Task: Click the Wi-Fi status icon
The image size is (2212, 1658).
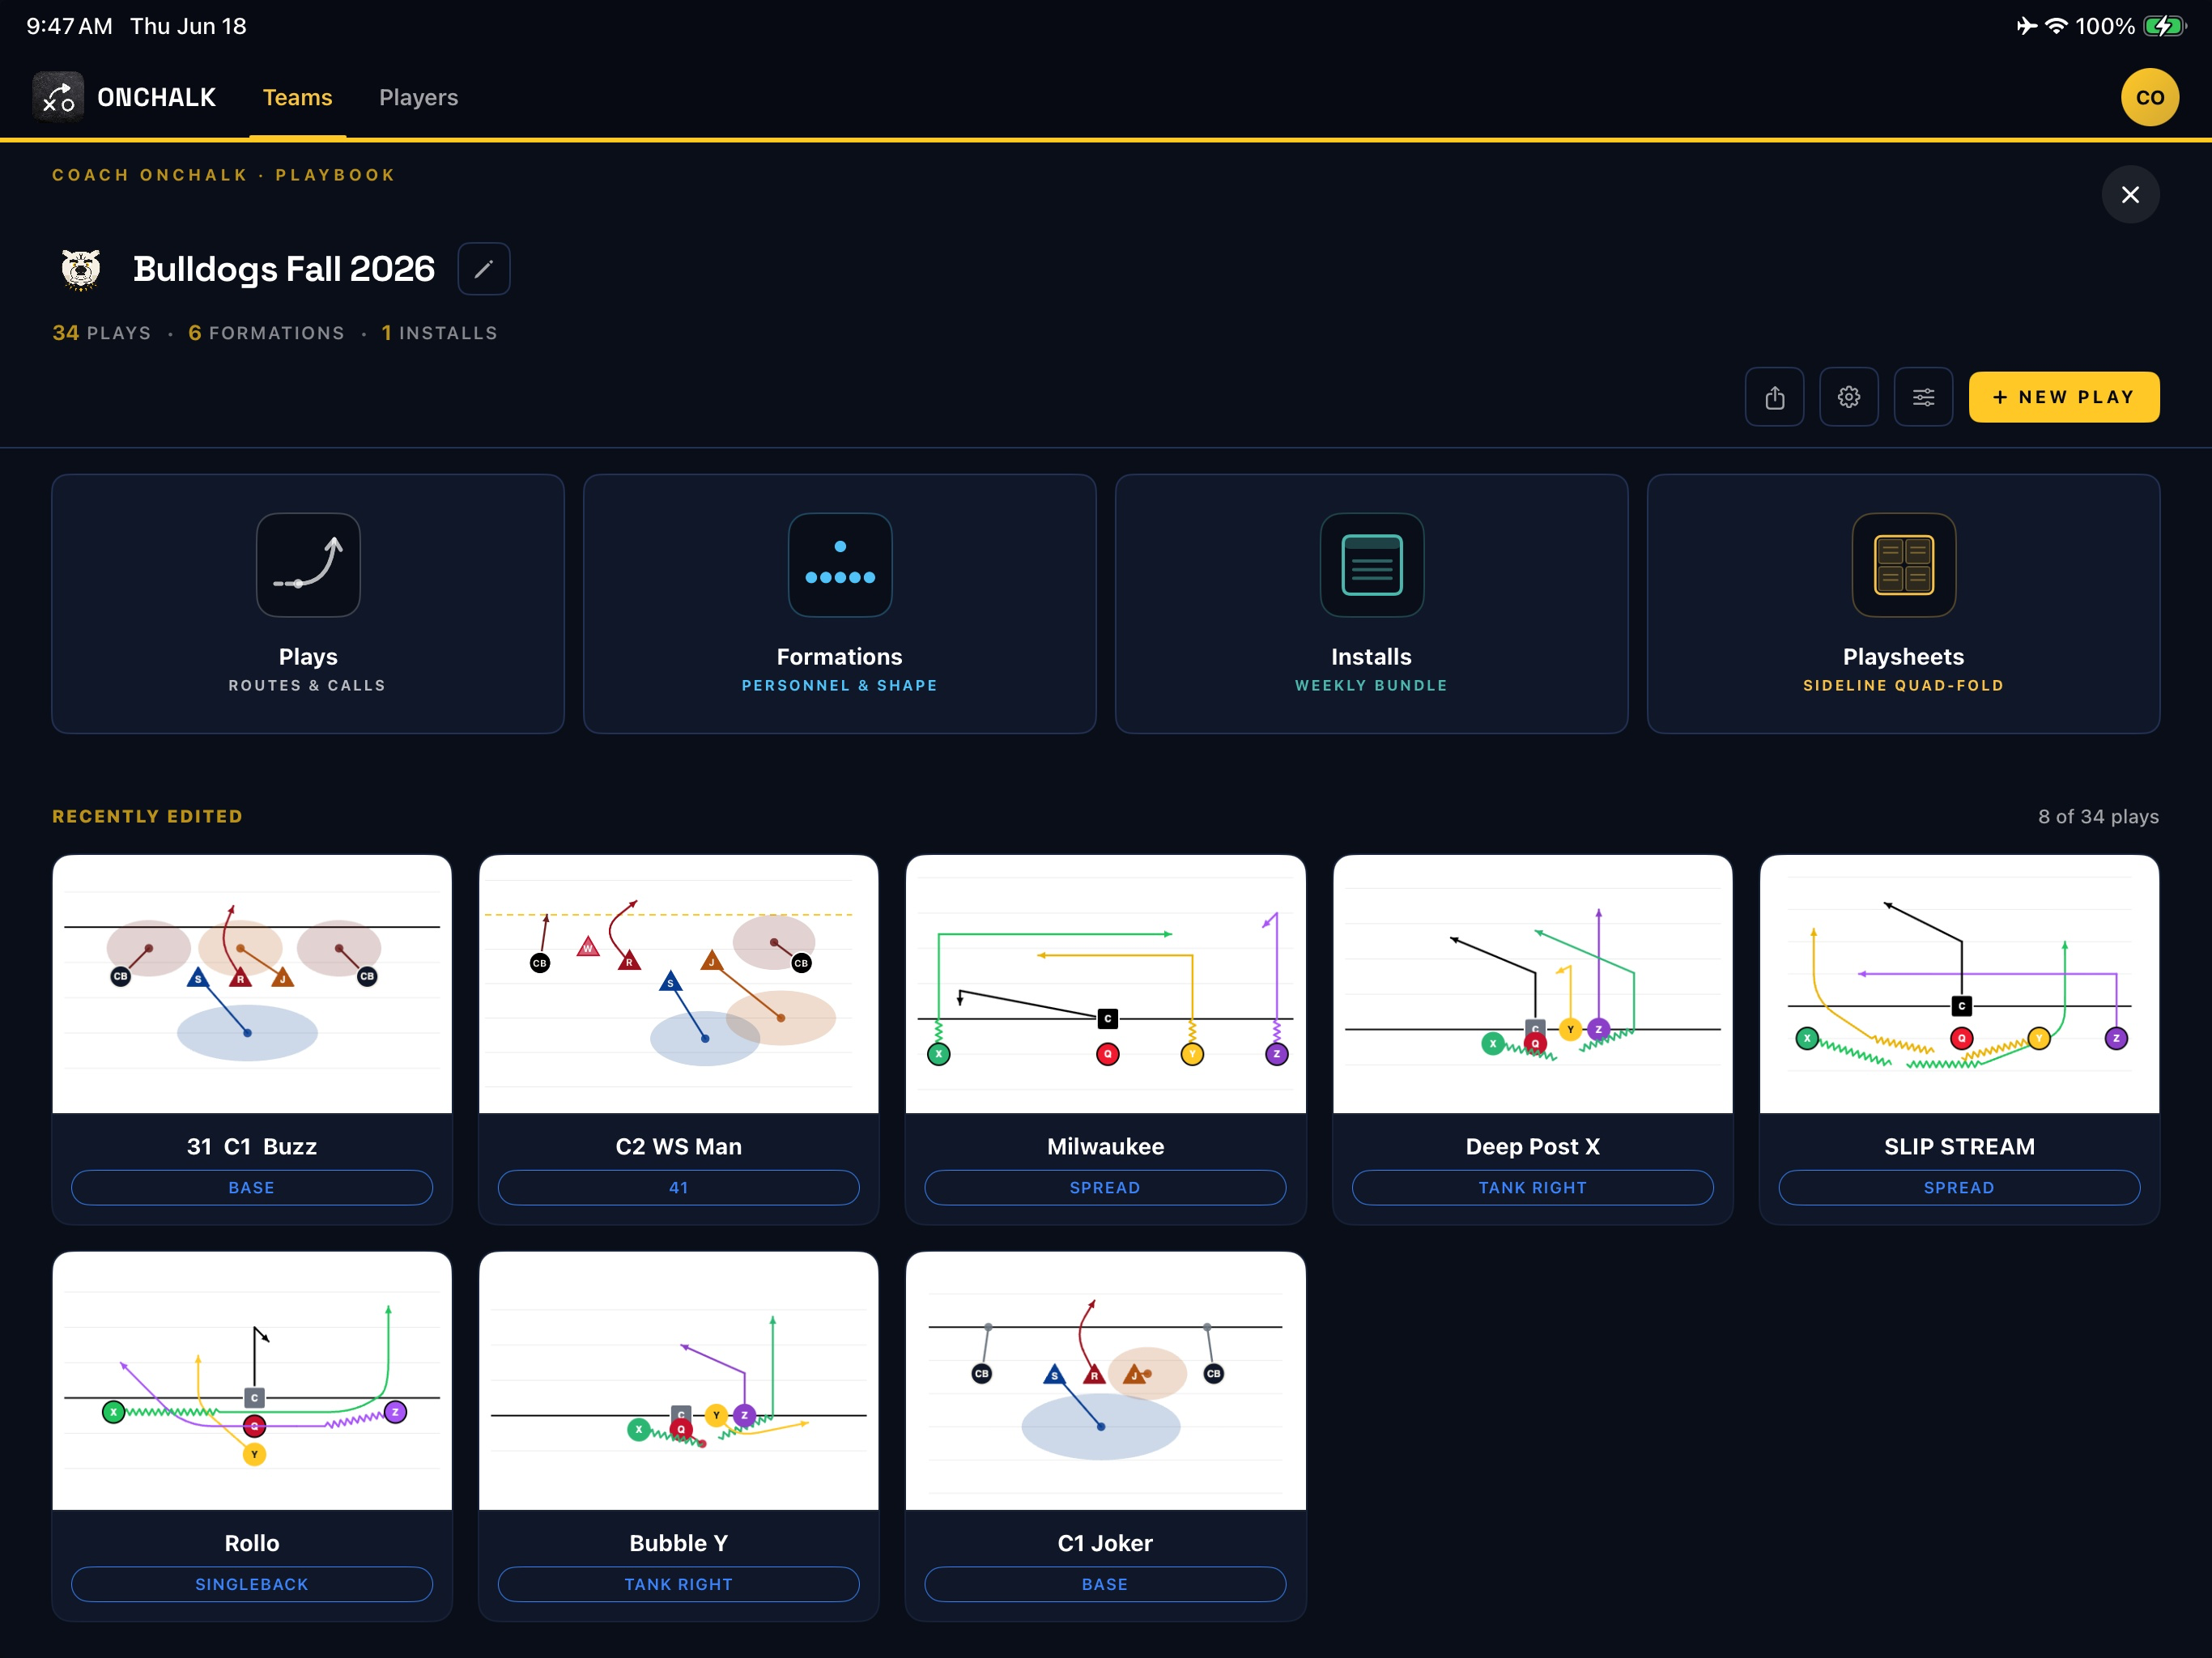Action: 2056,26
